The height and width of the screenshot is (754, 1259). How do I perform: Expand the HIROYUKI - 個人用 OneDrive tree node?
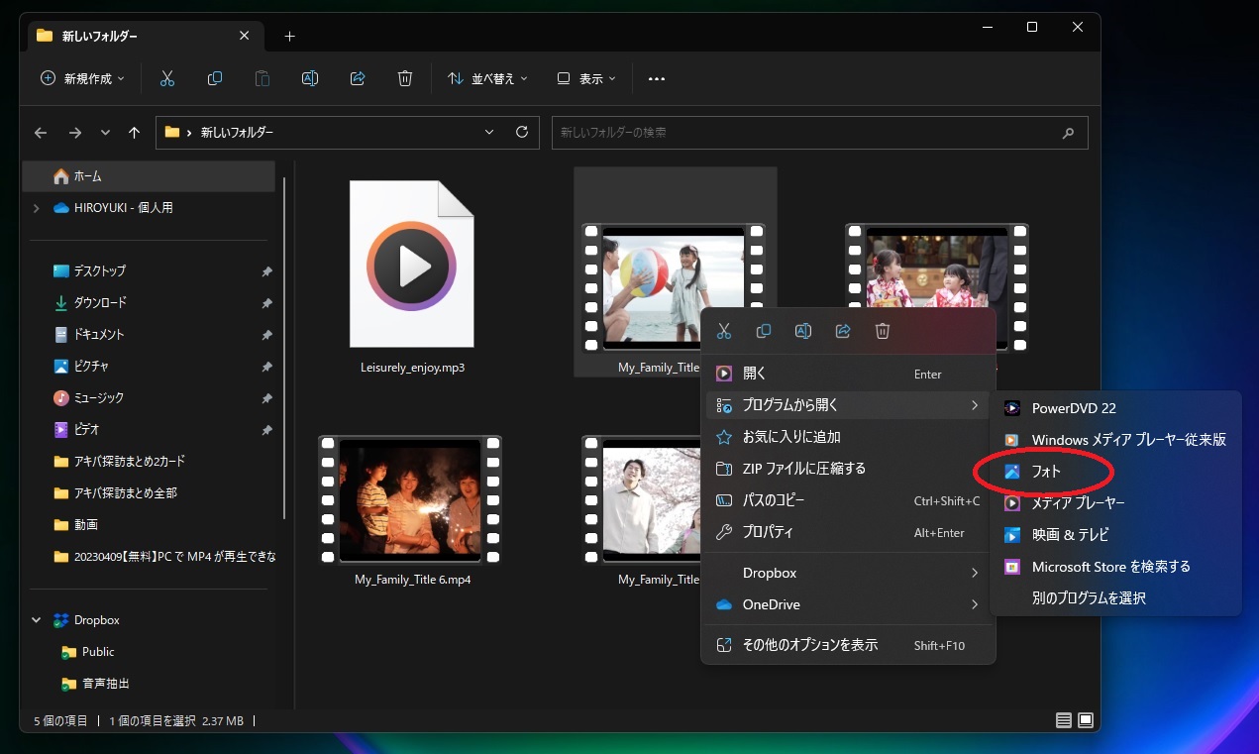click(37, 208)
